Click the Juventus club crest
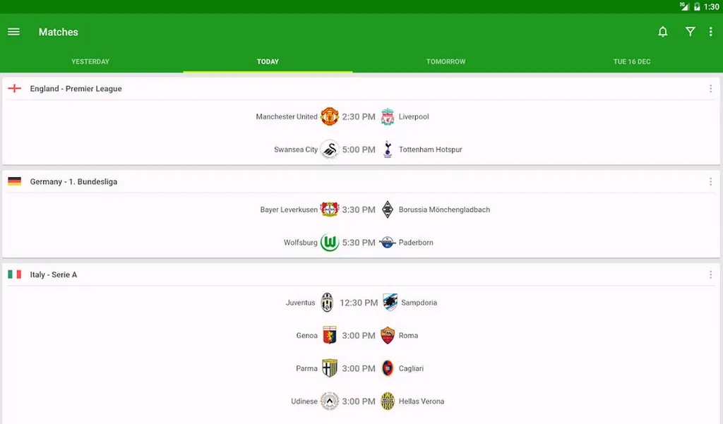Viewport: 723px width, 424px height. [327, 303]
